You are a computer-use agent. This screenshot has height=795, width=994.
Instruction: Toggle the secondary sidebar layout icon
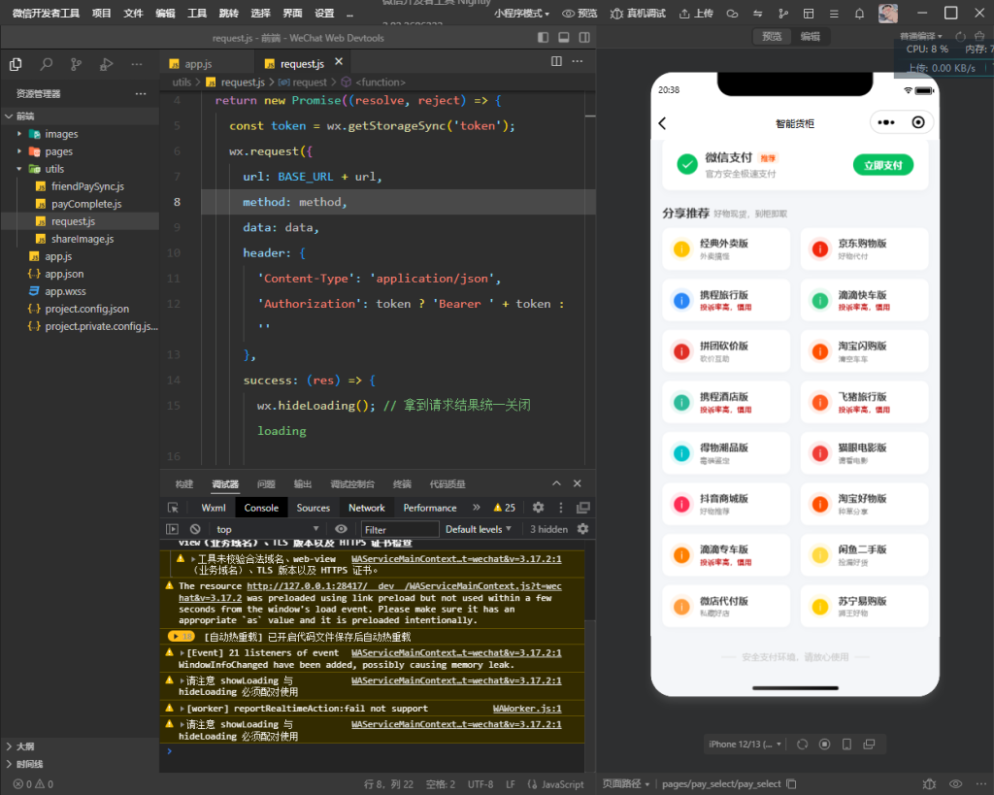point(584,38)
